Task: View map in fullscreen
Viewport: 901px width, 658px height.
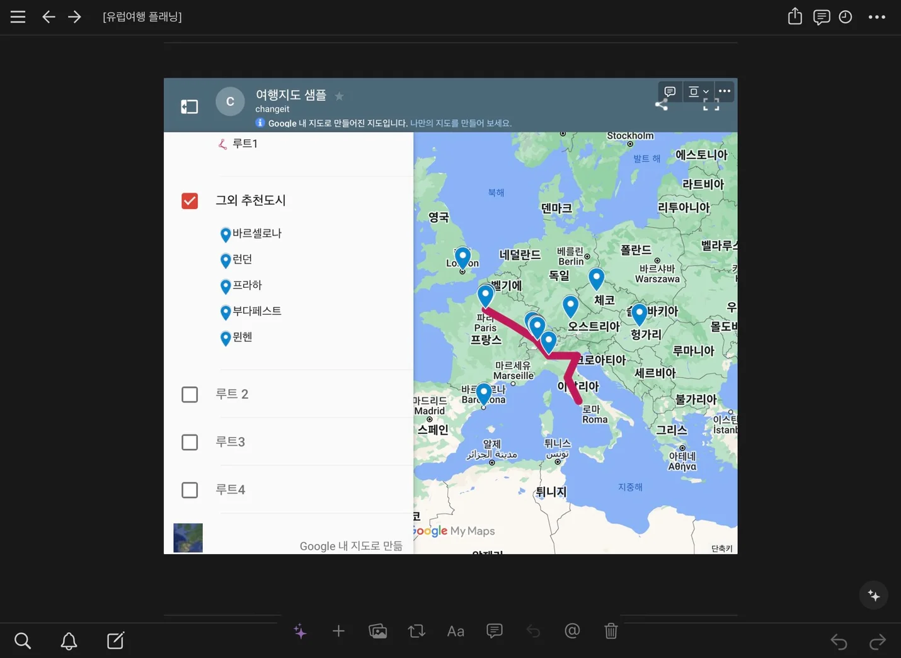Action: click(x=711, y=105)
